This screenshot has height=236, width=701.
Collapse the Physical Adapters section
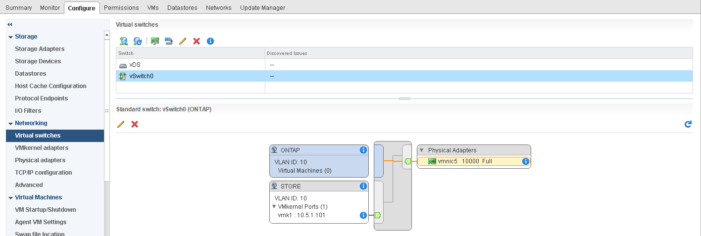point(422,150)
